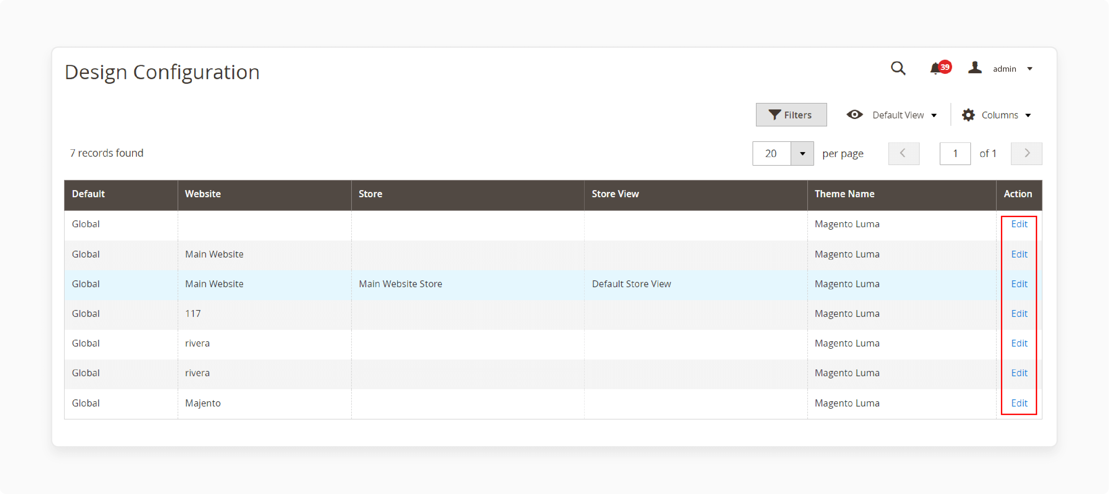
Task: Click the current page number field
Action: pyautogui.click(x=955, y=154)
